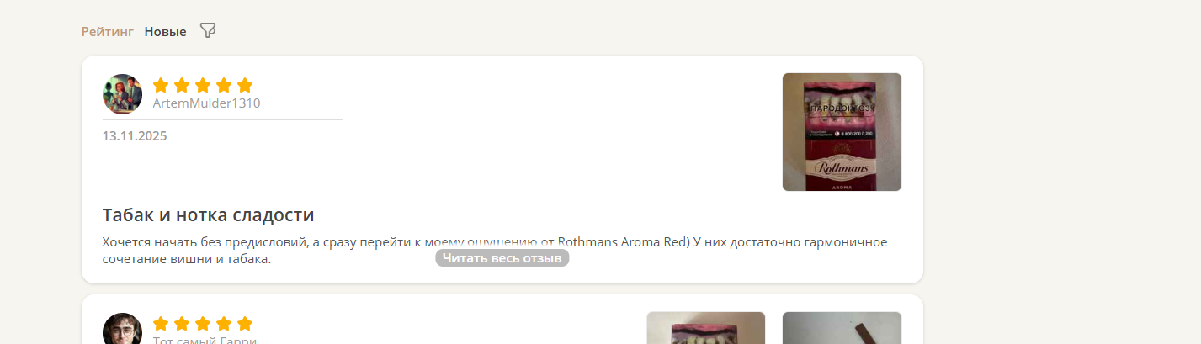Open second review's brown stick photo
1201x344 pixels.
pyautogui.click(x=842, y=328)
